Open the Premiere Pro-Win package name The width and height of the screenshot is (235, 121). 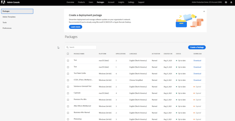[80, 100]
